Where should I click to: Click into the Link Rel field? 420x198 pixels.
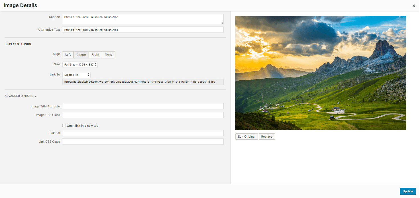point(142,133)
